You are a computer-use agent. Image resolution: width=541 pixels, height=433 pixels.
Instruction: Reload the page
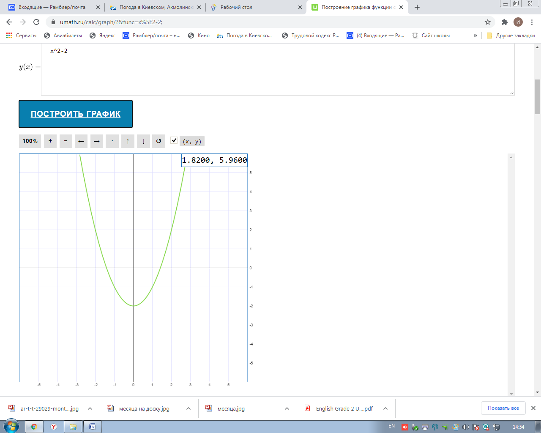[36, 22]
